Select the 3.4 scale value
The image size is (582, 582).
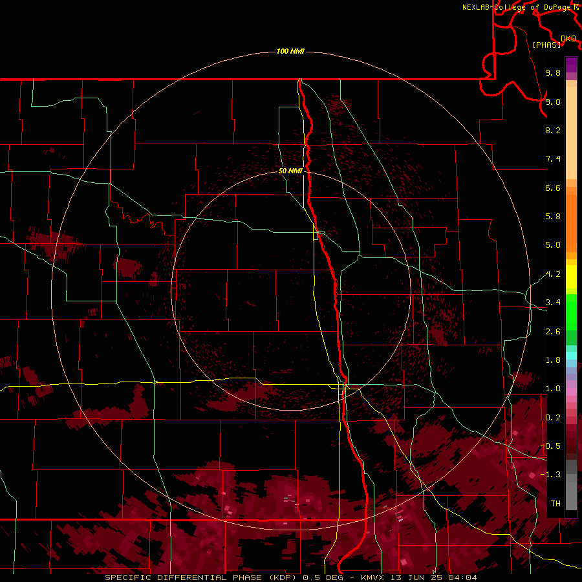553,303
